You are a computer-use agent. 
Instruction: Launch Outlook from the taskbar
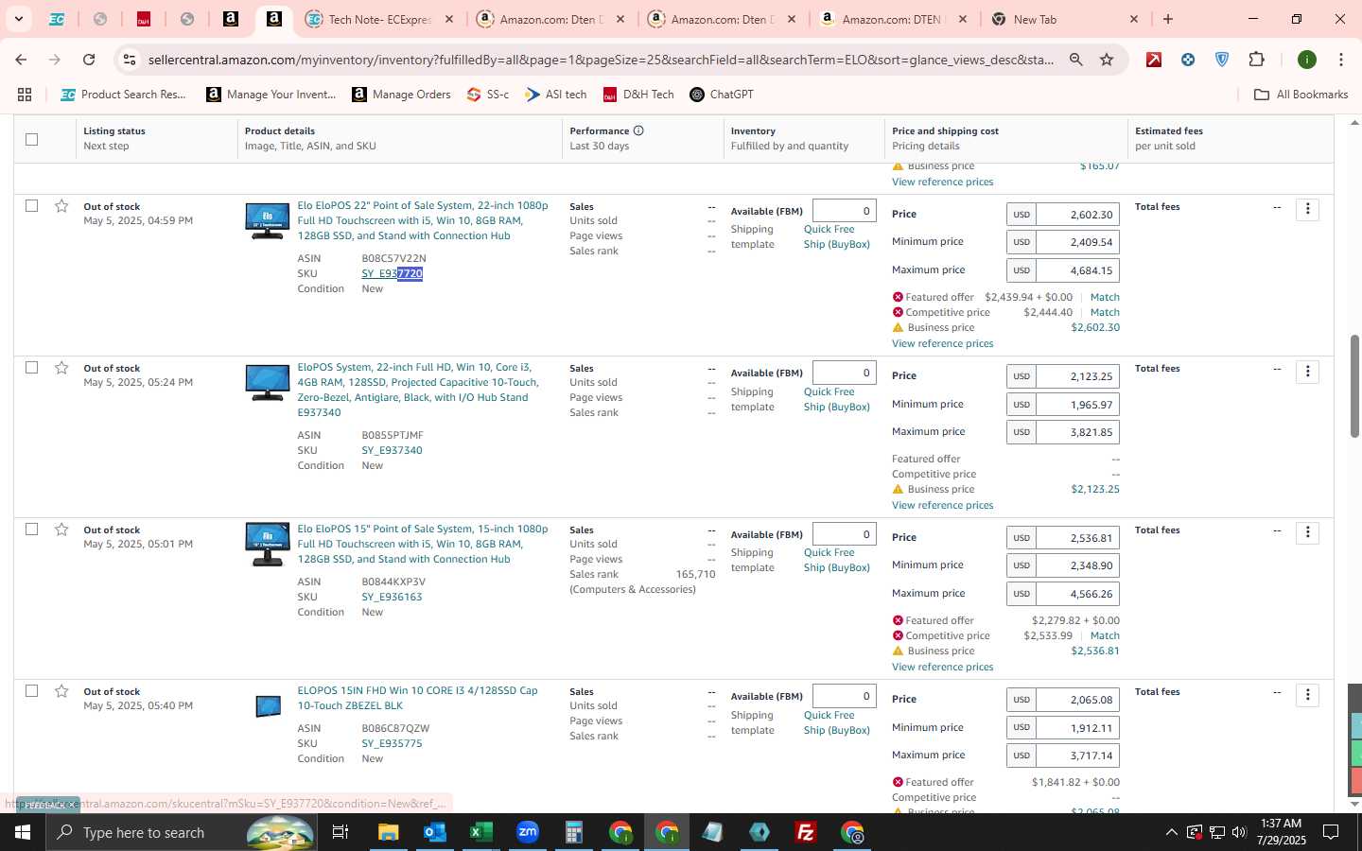(434, 832)
